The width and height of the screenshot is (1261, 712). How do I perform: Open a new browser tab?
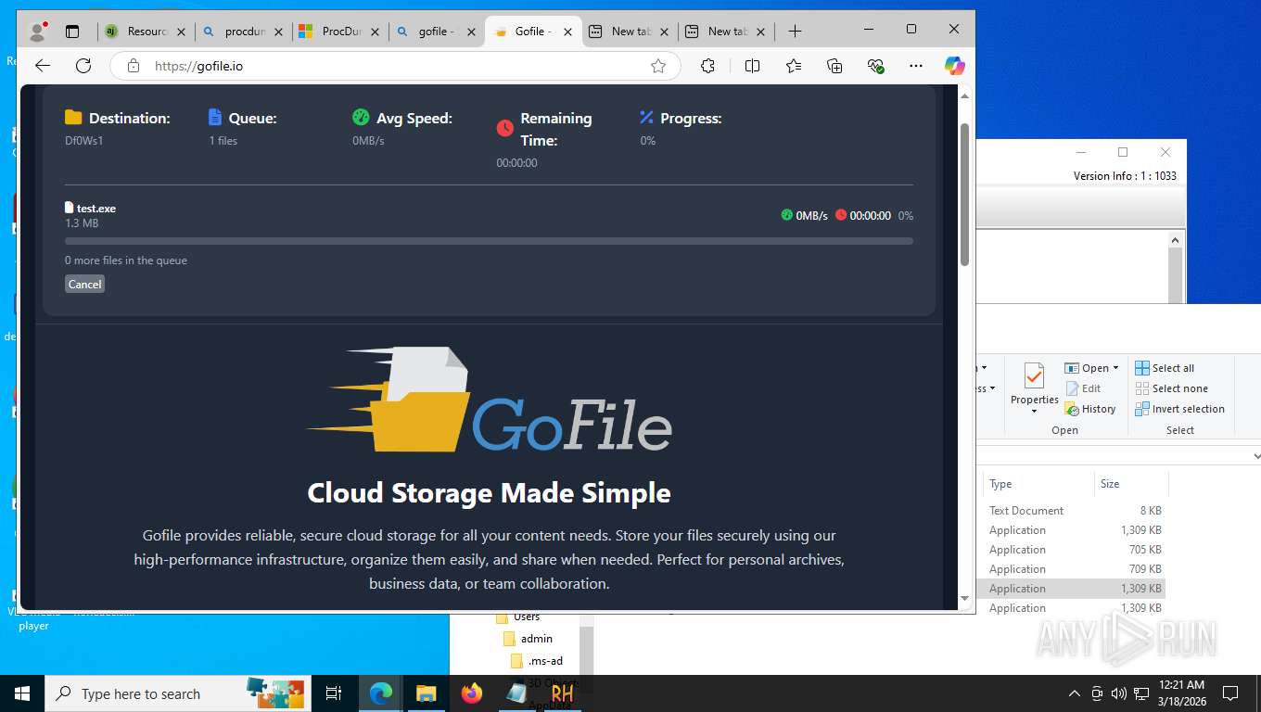(795, 32)
